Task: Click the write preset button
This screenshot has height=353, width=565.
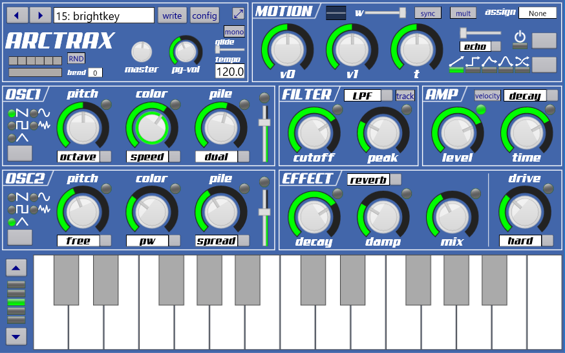Action: pyautogui.click(x=172, y=16)
